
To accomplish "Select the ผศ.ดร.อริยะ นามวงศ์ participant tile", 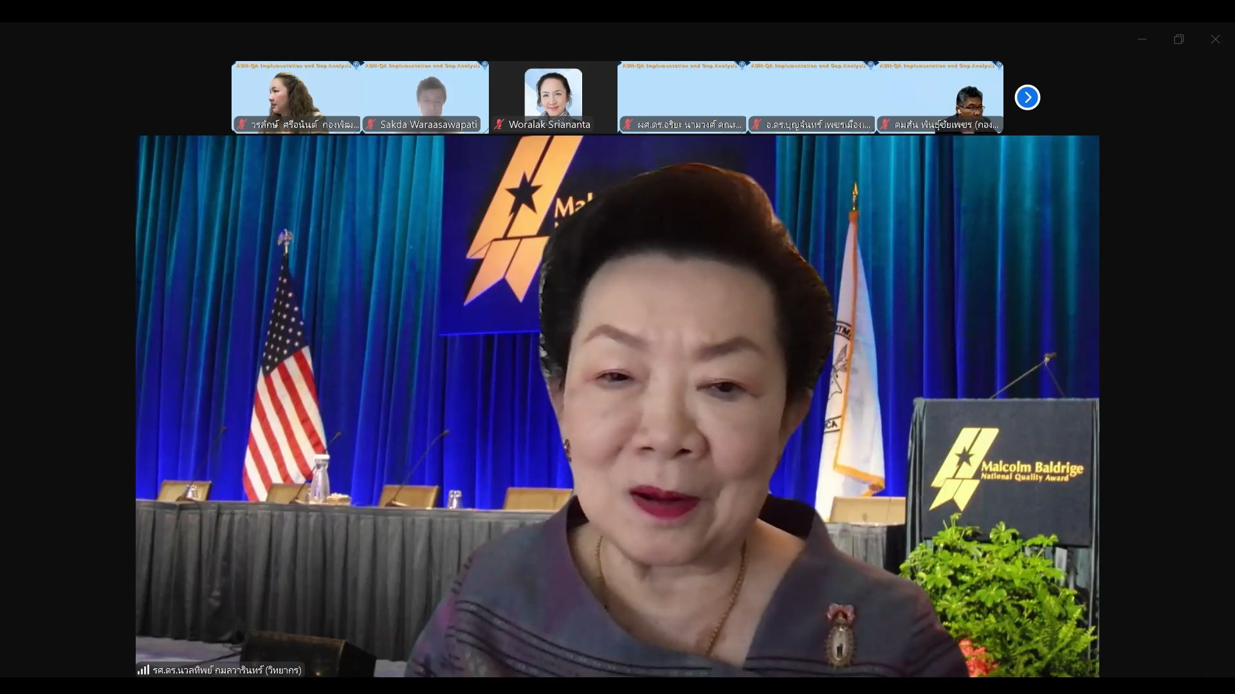I will 682,97.
